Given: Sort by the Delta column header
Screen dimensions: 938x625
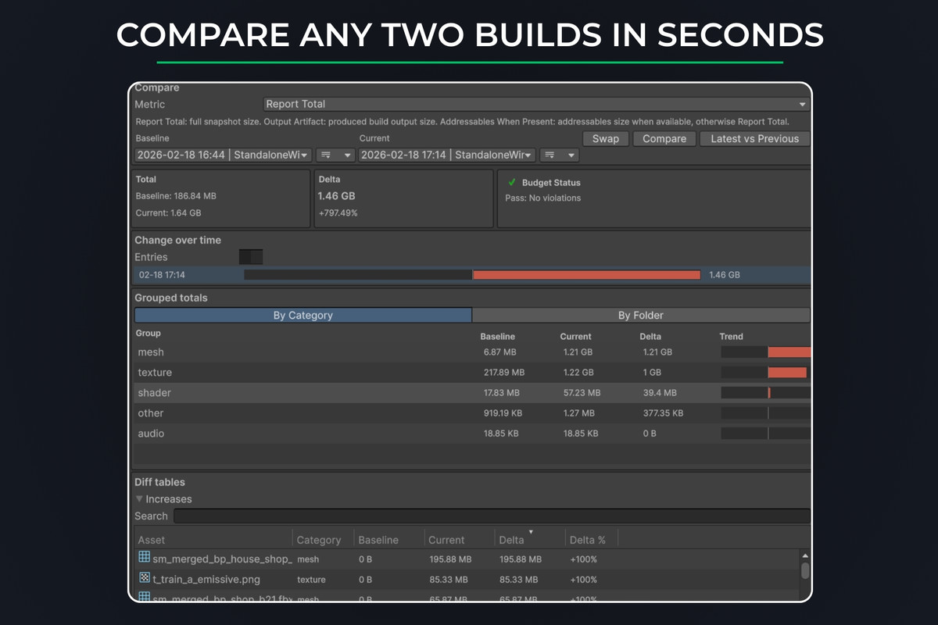Looking at the screenshot, I should click(511, 540).
